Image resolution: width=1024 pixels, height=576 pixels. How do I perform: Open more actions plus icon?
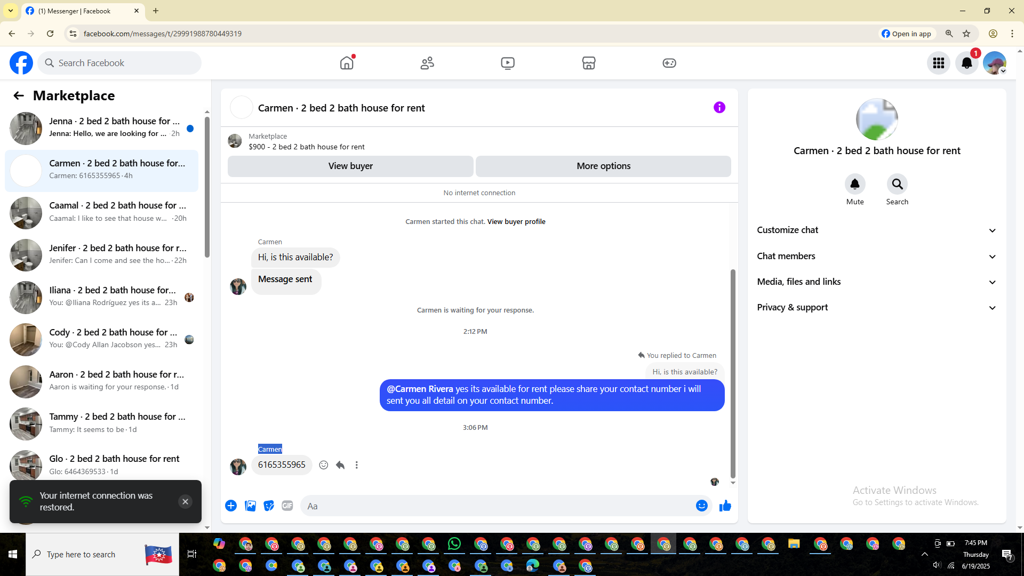pos(231,506)
